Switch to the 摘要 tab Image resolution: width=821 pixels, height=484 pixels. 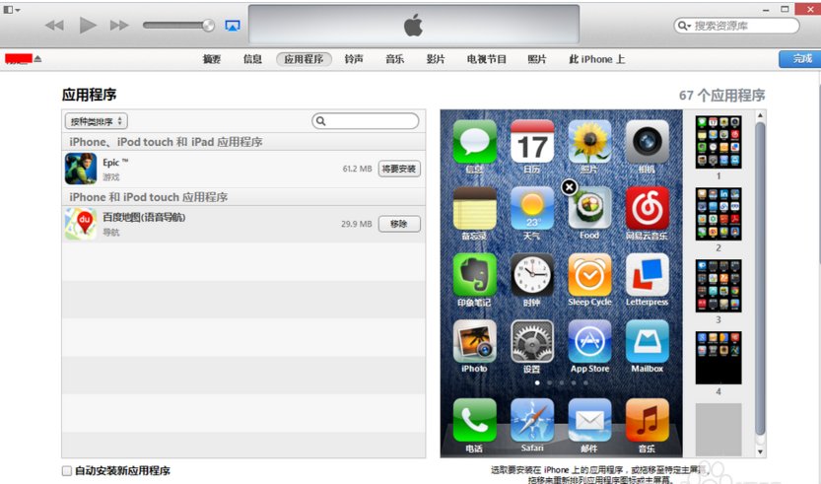(x=212, y=59)
